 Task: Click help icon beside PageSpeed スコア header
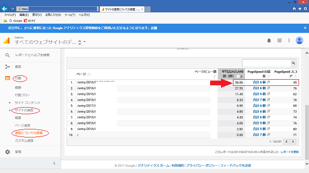295,76
